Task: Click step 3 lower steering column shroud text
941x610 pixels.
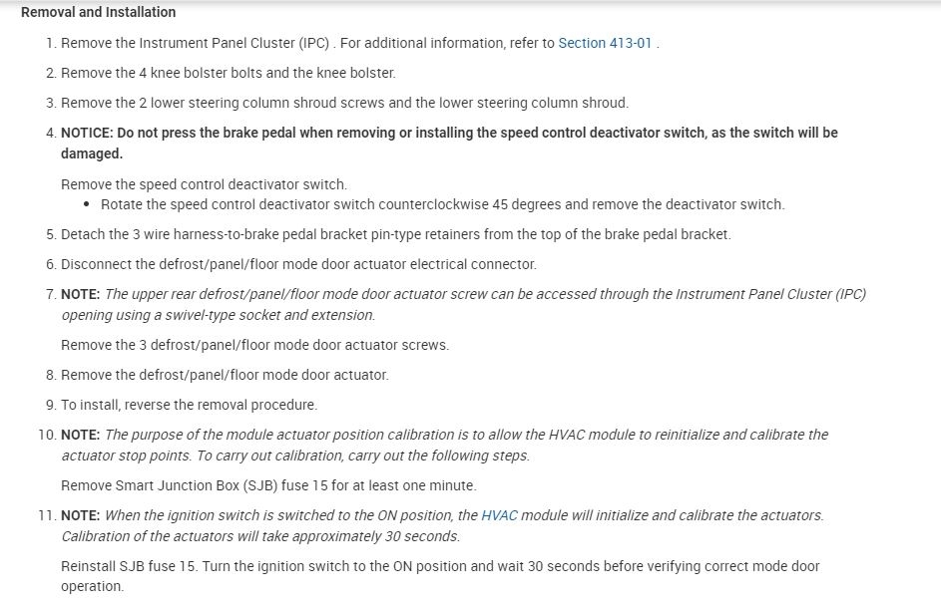Action: pyautogui.click(x=344, y=103)
